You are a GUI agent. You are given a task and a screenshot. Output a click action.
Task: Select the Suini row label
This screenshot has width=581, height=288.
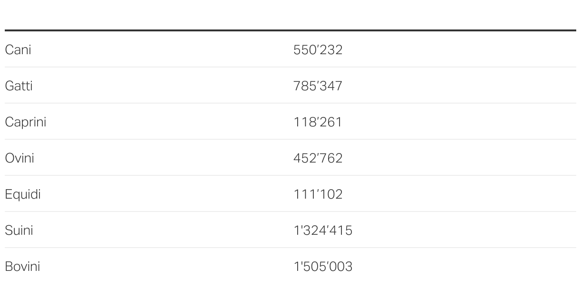19,230
